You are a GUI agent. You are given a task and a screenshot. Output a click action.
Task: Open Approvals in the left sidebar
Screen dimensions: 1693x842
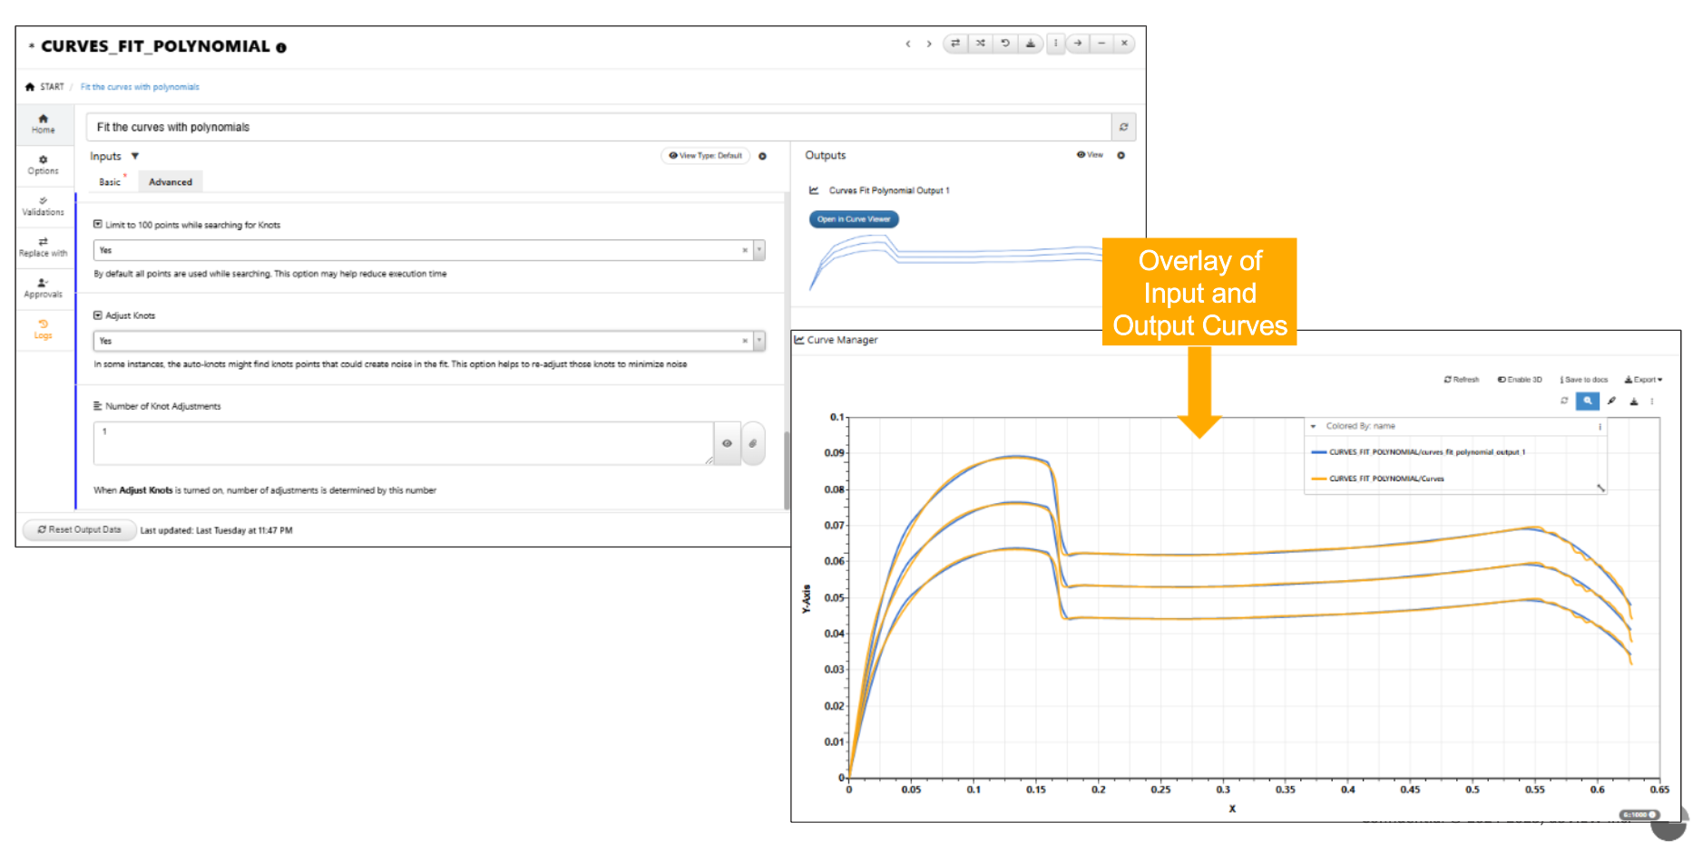coord(44,288)
